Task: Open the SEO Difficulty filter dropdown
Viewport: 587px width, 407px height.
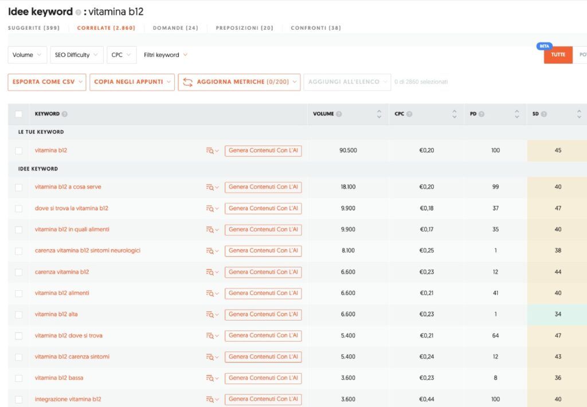Action: (x=77, y=55)
